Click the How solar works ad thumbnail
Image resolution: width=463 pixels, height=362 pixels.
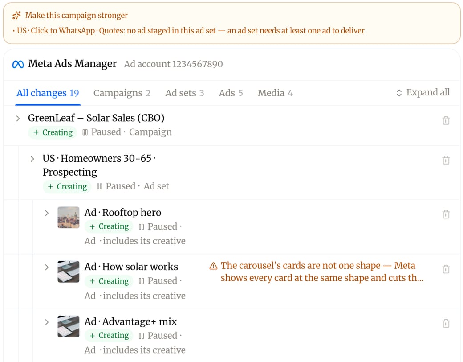coord(69,271)
